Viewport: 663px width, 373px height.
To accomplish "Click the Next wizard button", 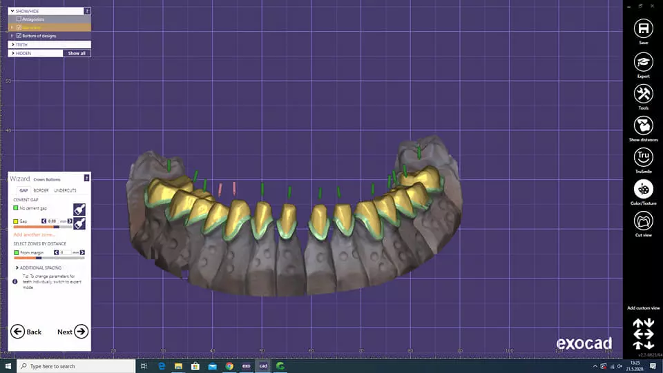I will [x=73, y=332].
